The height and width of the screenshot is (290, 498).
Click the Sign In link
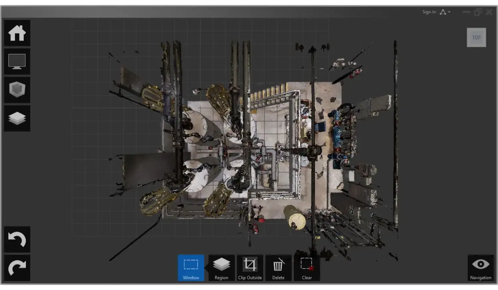pyautogui.click(x=429, y=12)
